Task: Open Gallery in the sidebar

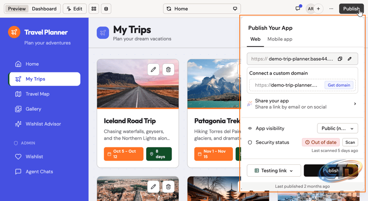Action: (44, 109)
